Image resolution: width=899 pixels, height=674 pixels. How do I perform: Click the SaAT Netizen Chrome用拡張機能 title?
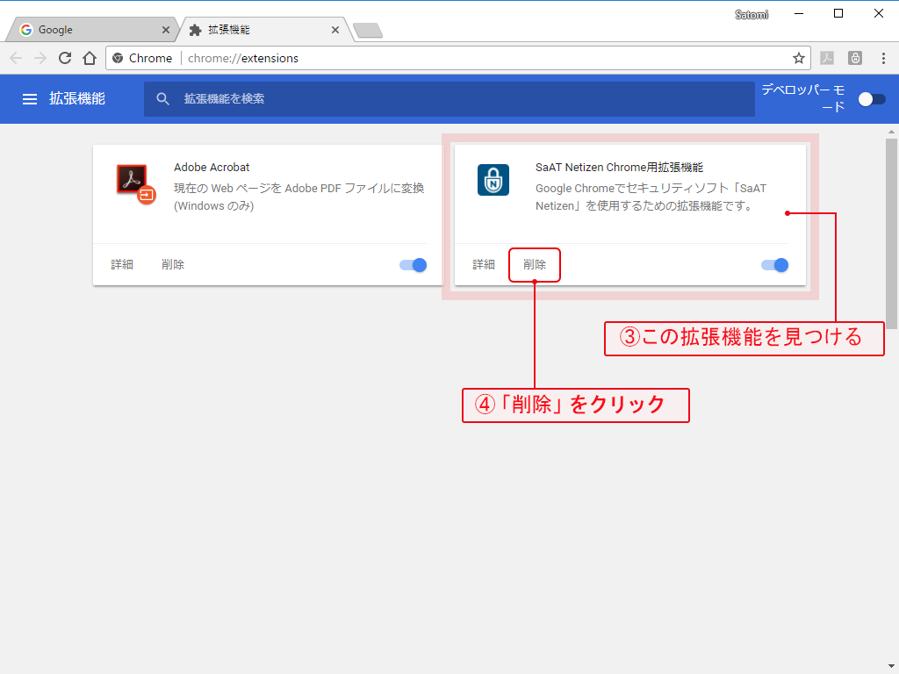619,168
